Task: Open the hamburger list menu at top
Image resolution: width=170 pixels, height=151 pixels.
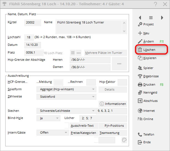Action: point(151,18)
